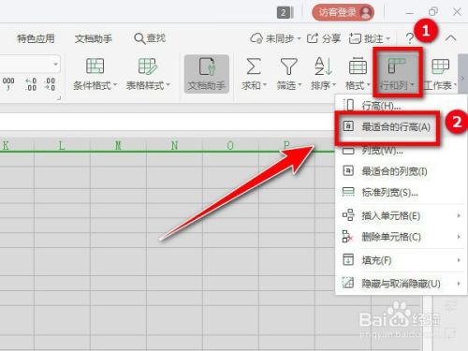This screenshot has width=468, height=351.
Task: Click the 排序 sort icon
Action: [x=323, y=66]
